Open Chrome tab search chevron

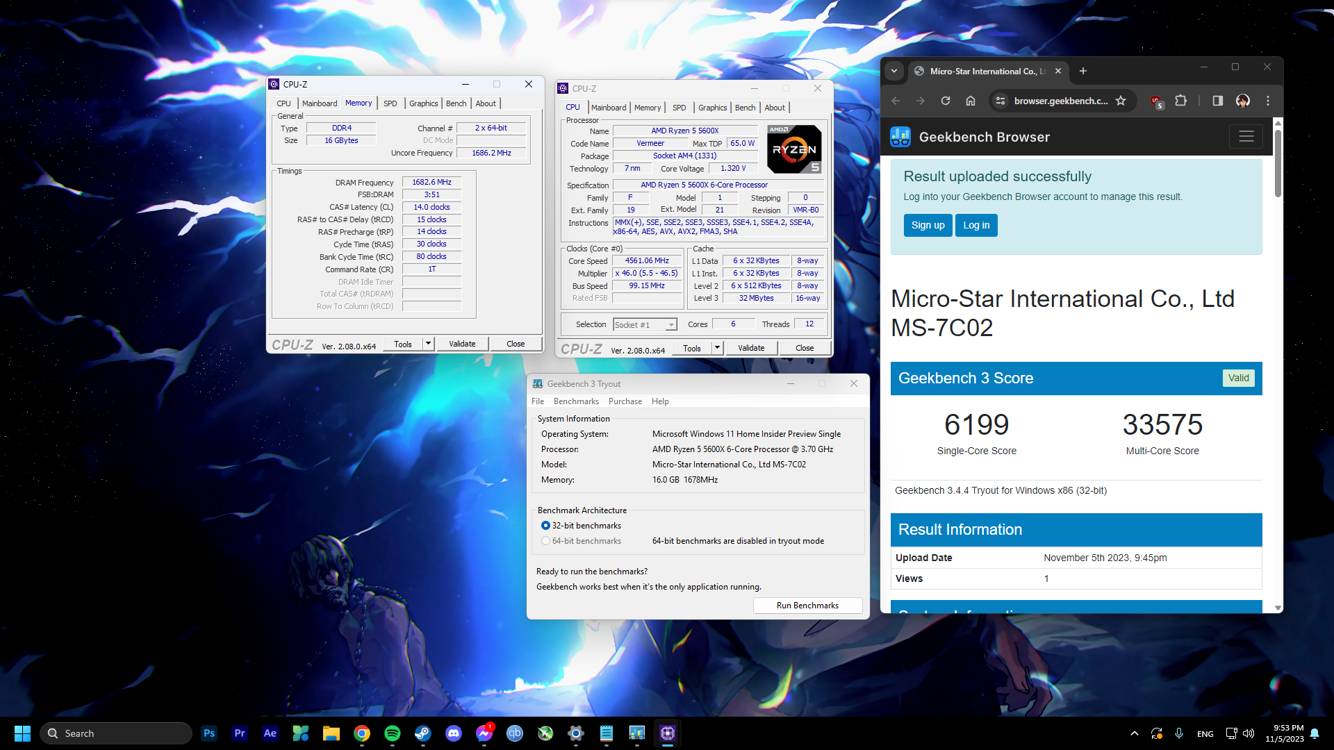pyautogui.click(x=894, y=71)
